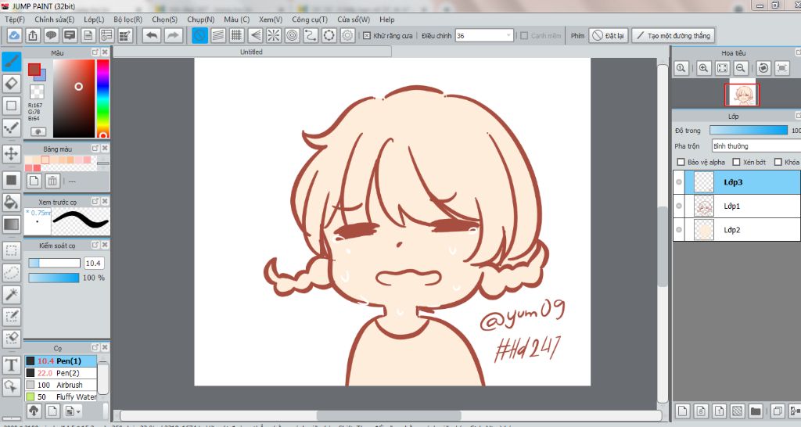
Task: Detach the Bảng màu panel
Action: coord(95,148)
